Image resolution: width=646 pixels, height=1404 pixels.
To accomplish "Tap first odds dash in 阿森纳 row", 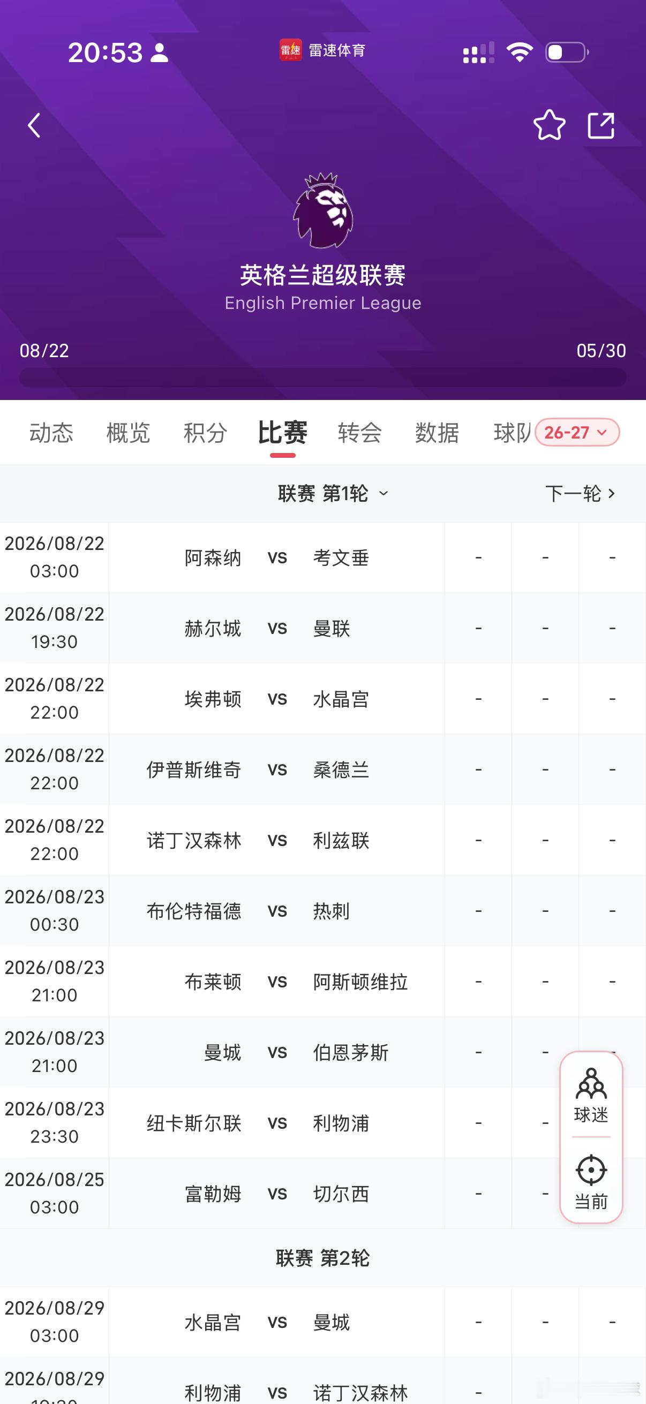I will coord(478,557).
